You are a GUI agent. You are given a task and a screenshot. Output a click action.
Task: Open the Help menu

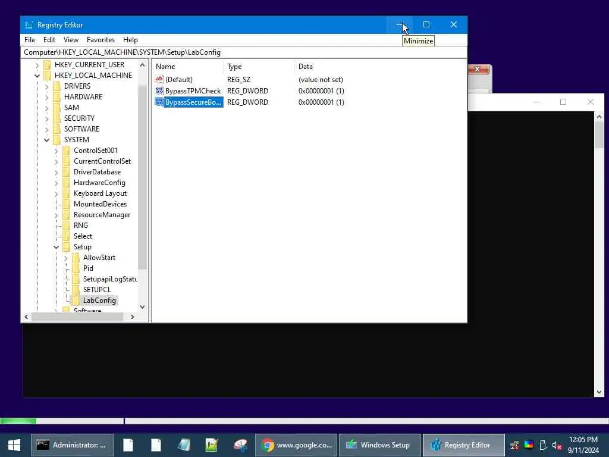click(x=130, y=40)
